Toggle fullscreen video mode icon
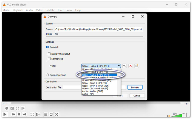The width and height of the screenshot is (192, 119). (32, 114)
